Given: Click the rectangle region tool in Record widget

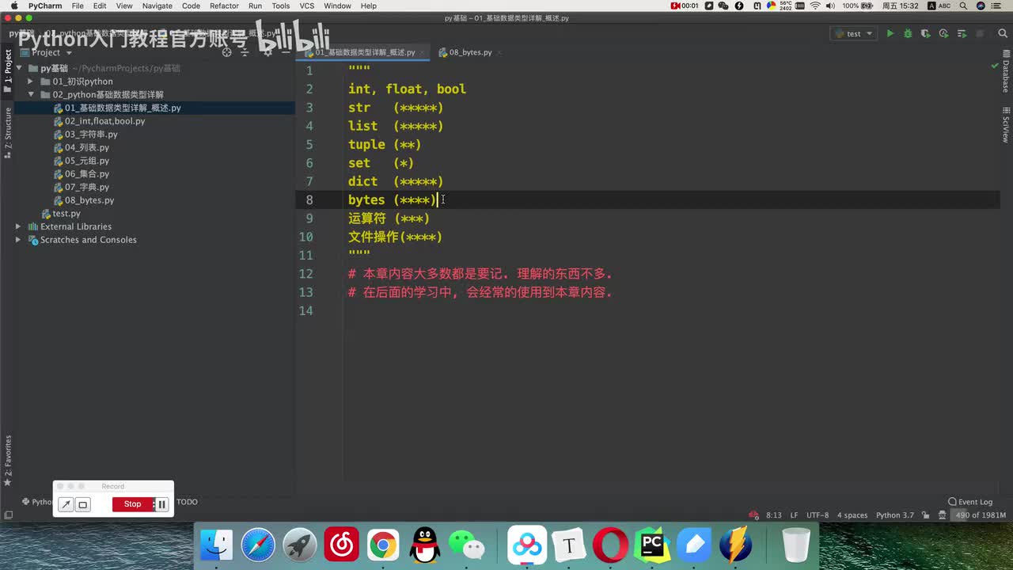Looking at the screenshot, I should click(83, 504).
